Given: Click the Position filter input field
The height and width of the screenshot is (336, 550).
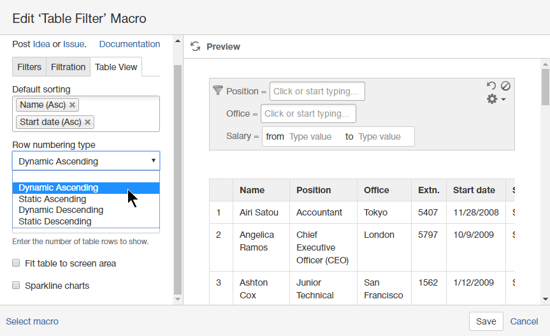Looking at the screenshot, I should click(317, 91).
